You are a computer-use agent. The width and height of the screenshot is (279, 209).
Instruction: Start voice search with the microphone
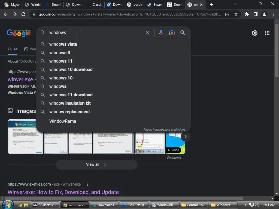click(161, 33)
